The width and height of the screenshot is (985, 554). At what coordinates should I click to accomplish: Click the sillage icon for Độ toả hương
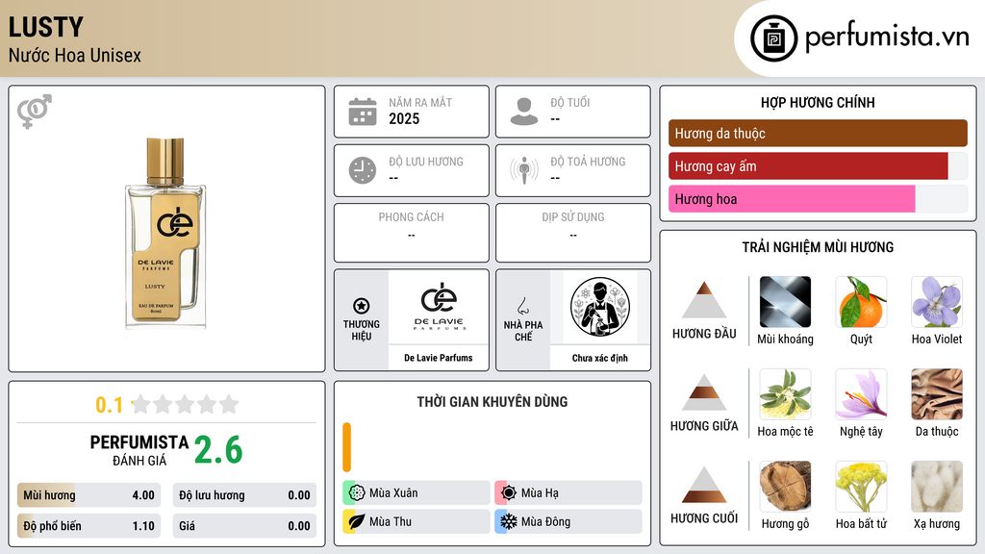click(x=524, y=170)
